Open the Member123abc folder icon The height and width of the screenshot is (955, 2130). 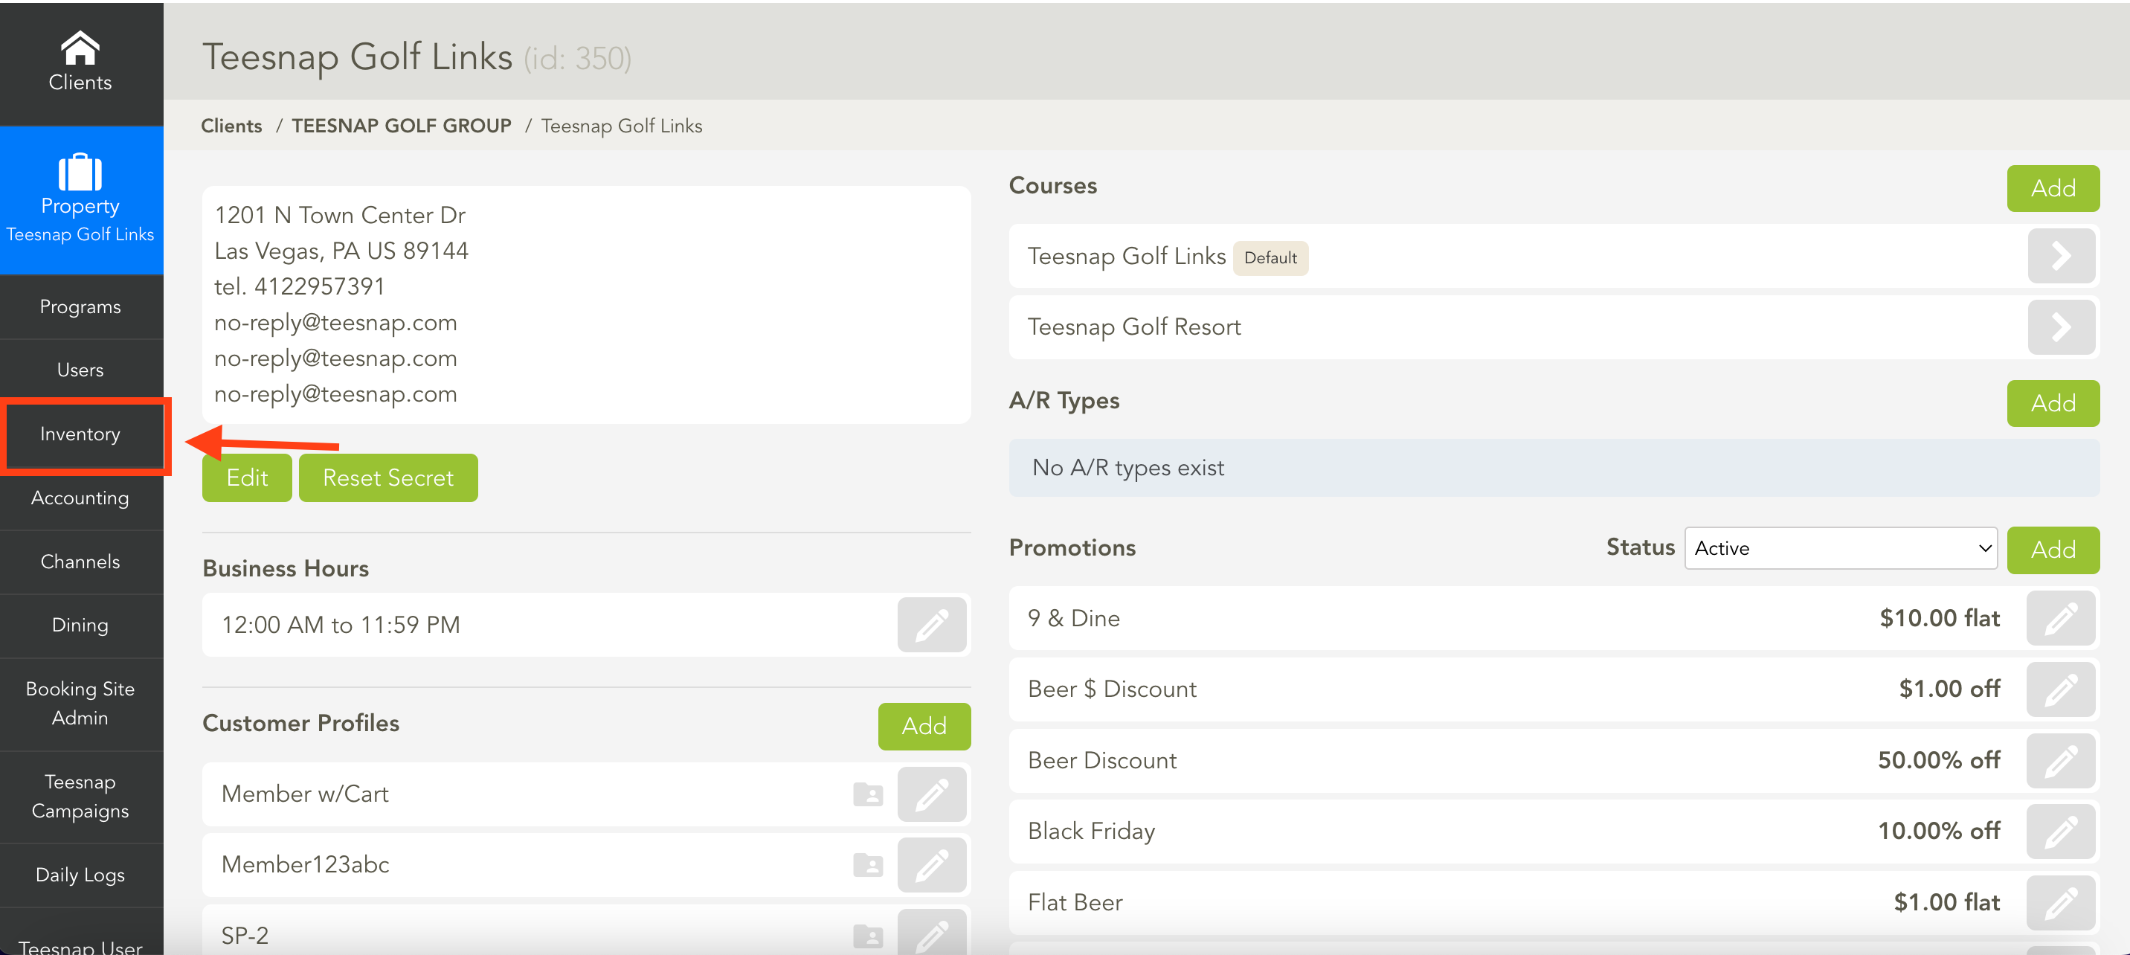click(867, 865)
